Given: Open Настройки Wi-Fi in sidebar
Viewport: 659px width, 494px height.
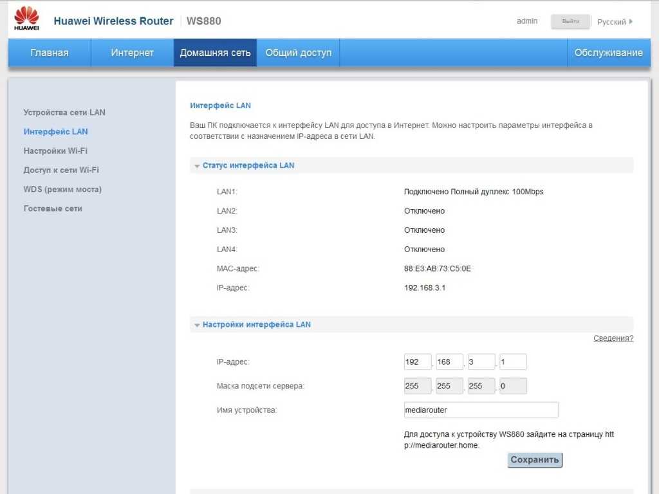Looking at the screenshot, I should coord(55,151).
